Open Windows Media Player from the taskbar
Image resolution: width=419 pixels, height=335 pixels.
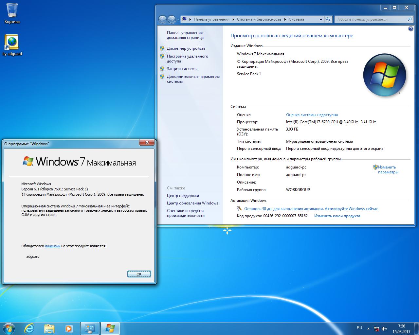pyautogui.click(x=69, y=328)
